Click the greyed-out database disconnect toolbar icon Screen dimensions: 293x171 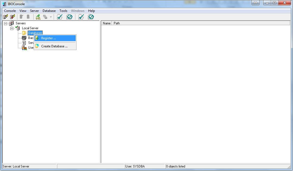click(x=28, y=17)
